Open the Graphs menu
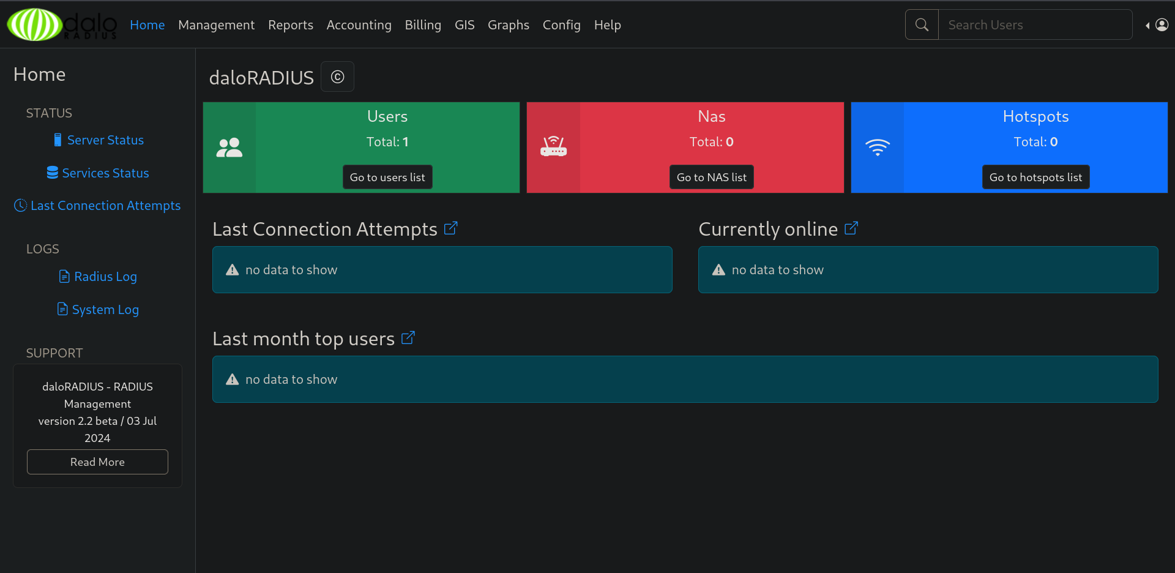Screen dimensions: 1175x573 point(509,24)
